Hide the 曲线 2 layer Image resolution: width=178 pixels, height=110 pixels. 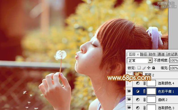point(129,100)
